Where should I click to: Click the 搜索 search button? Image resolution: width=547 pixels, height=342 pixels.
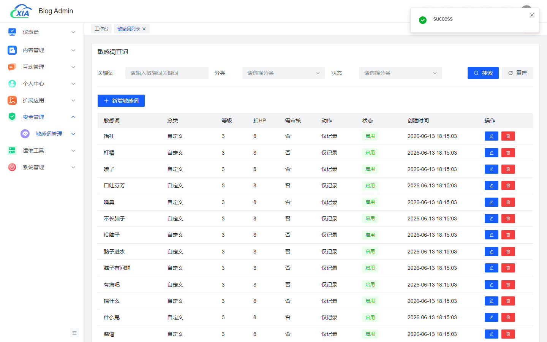click(483, 73)
